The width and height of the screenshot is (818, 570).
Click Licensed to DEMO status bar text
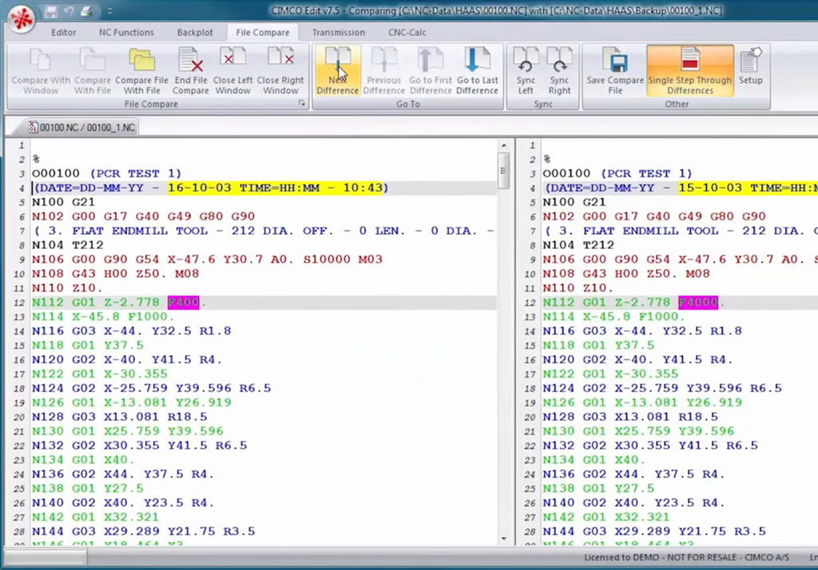pos(686,557)
